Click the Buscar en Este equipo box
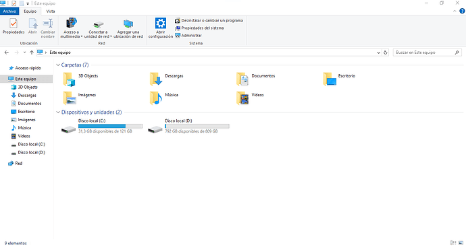The height and width of the screenshot is (247, 466). [x=427, y=52]
